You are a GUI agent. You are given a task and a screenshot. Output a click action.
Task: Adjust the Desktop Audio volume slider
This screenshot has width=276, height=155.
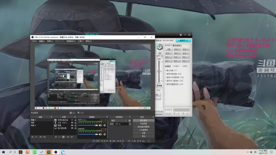(88, 134)
